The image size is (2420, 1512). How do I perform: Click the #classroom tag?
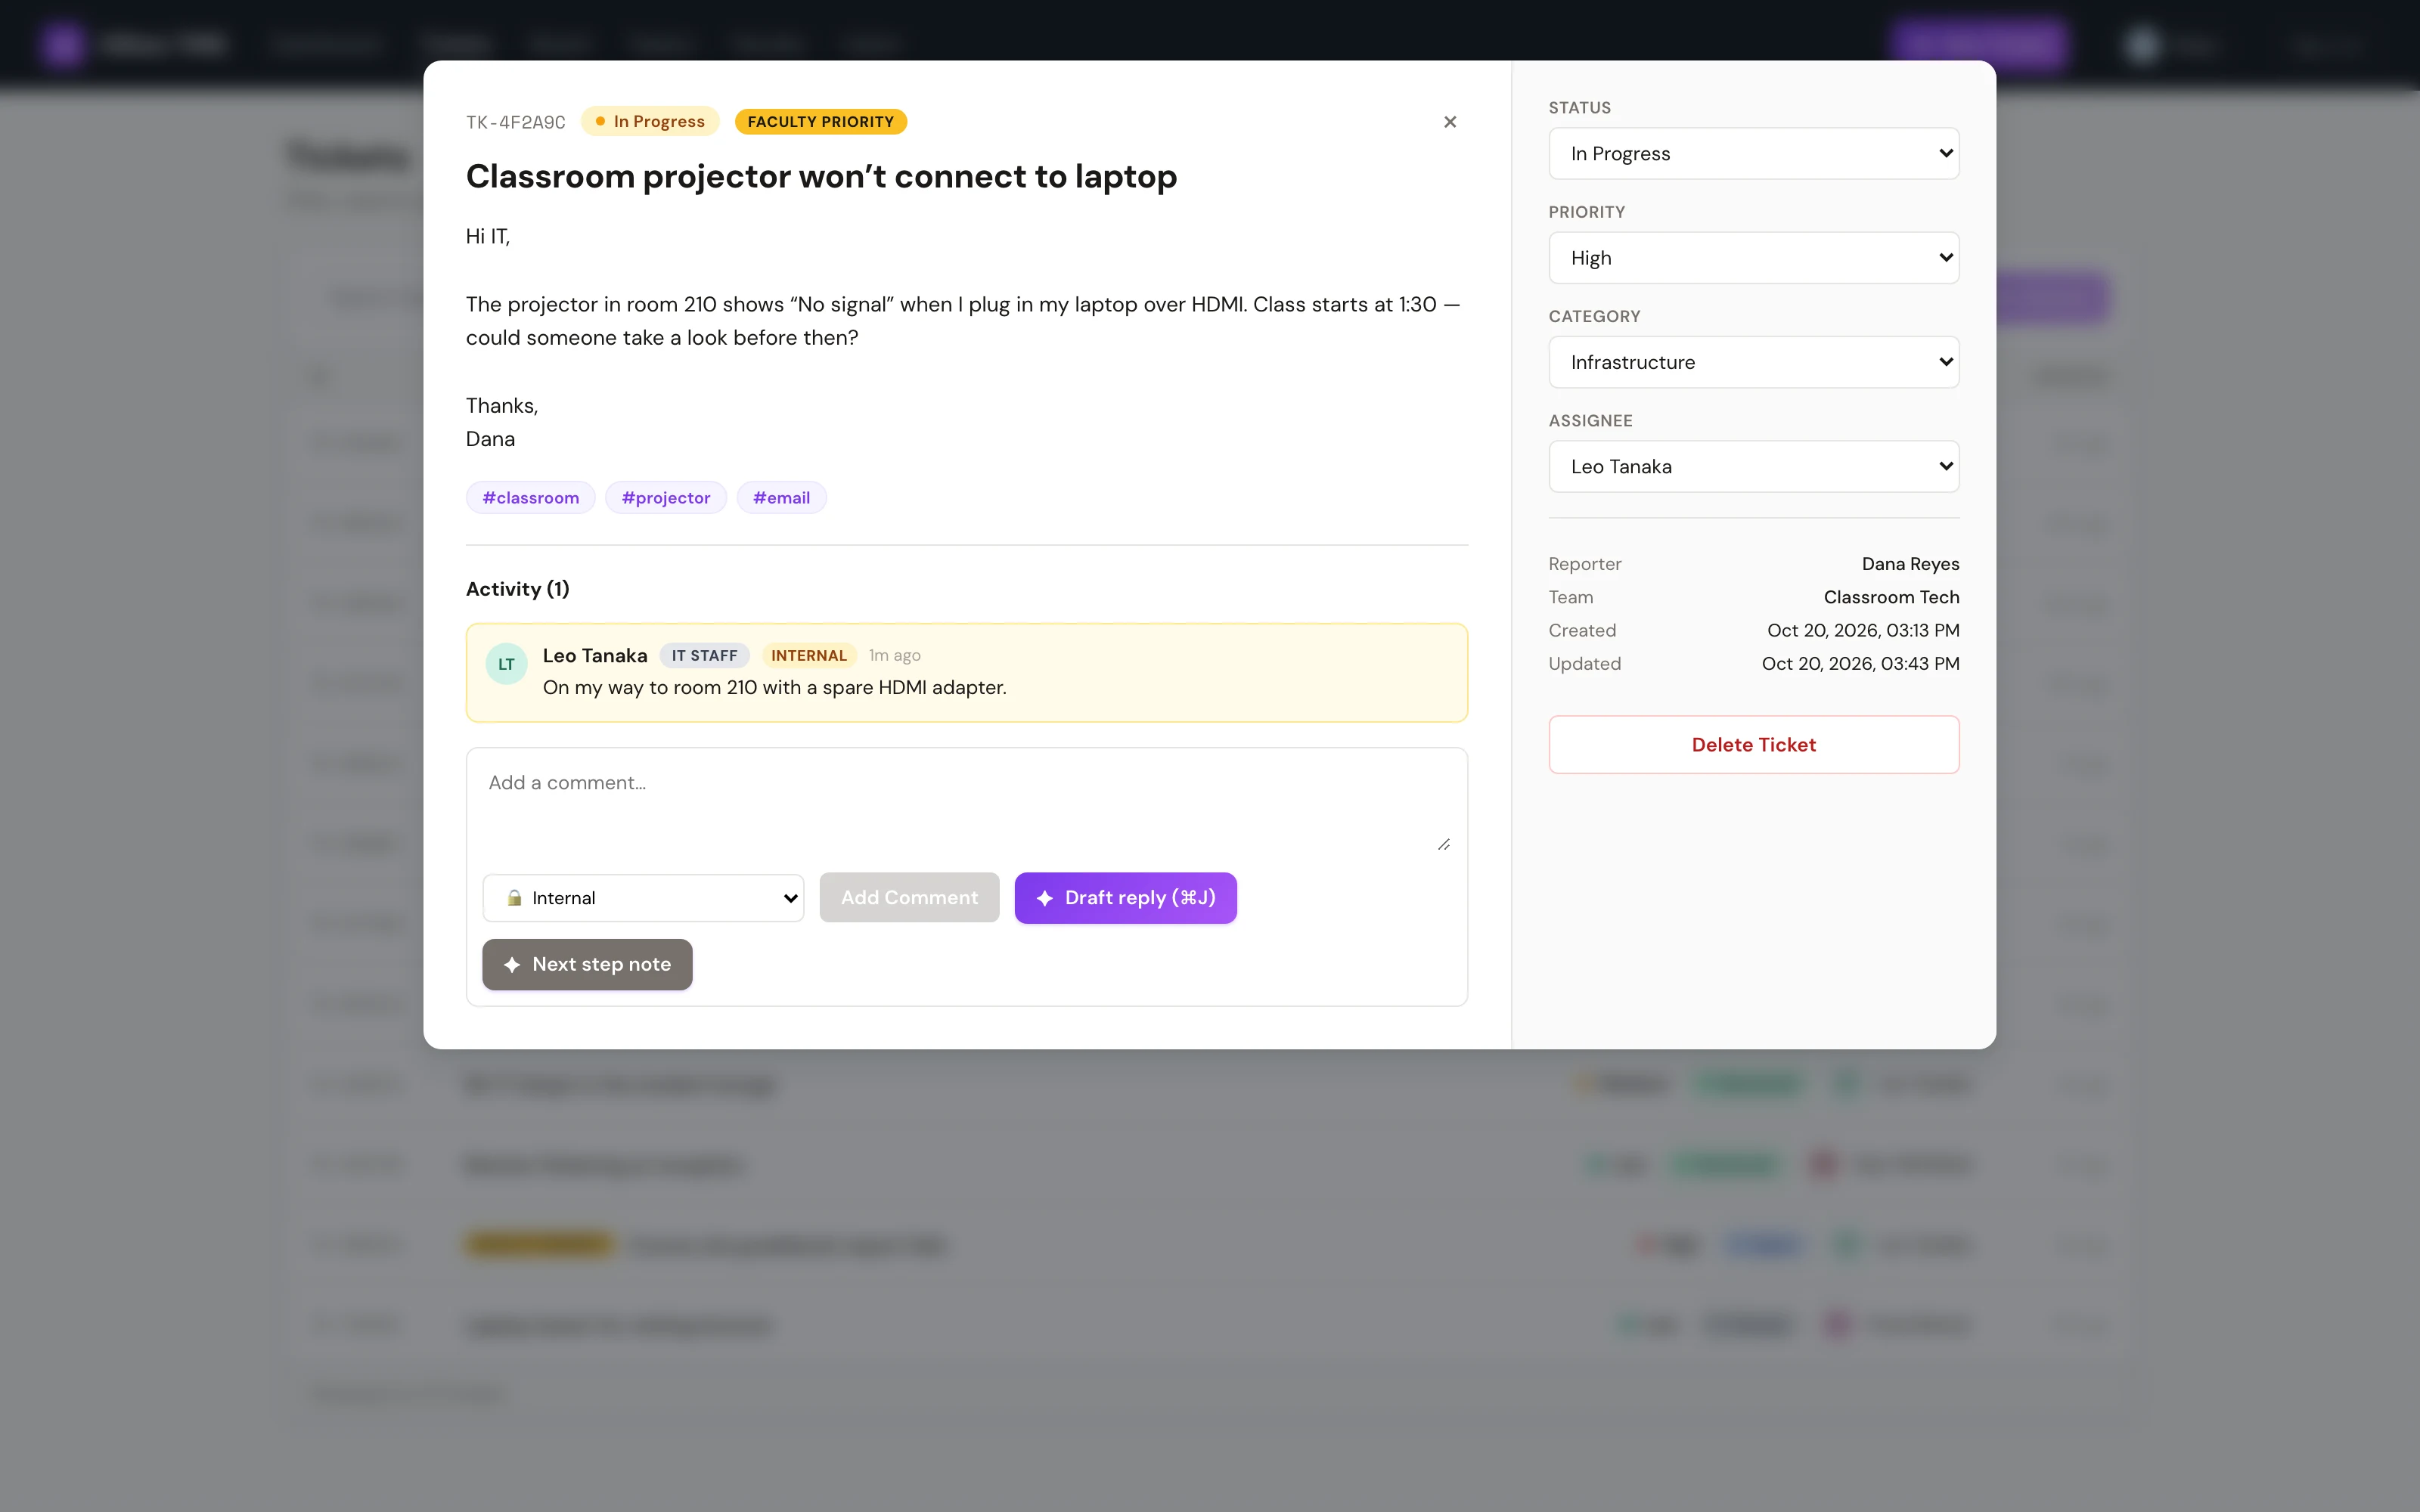[530, 498]
